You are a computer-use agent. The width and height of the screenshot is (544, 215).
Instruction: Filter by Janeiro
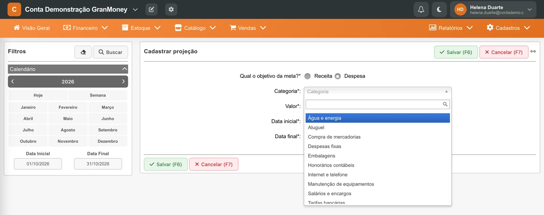tap(28, 107)
